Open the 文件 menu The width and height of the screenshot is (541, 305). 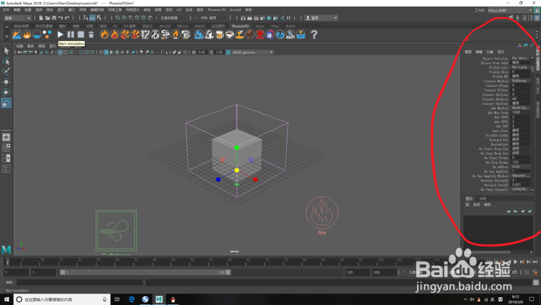tap(6, 10)
